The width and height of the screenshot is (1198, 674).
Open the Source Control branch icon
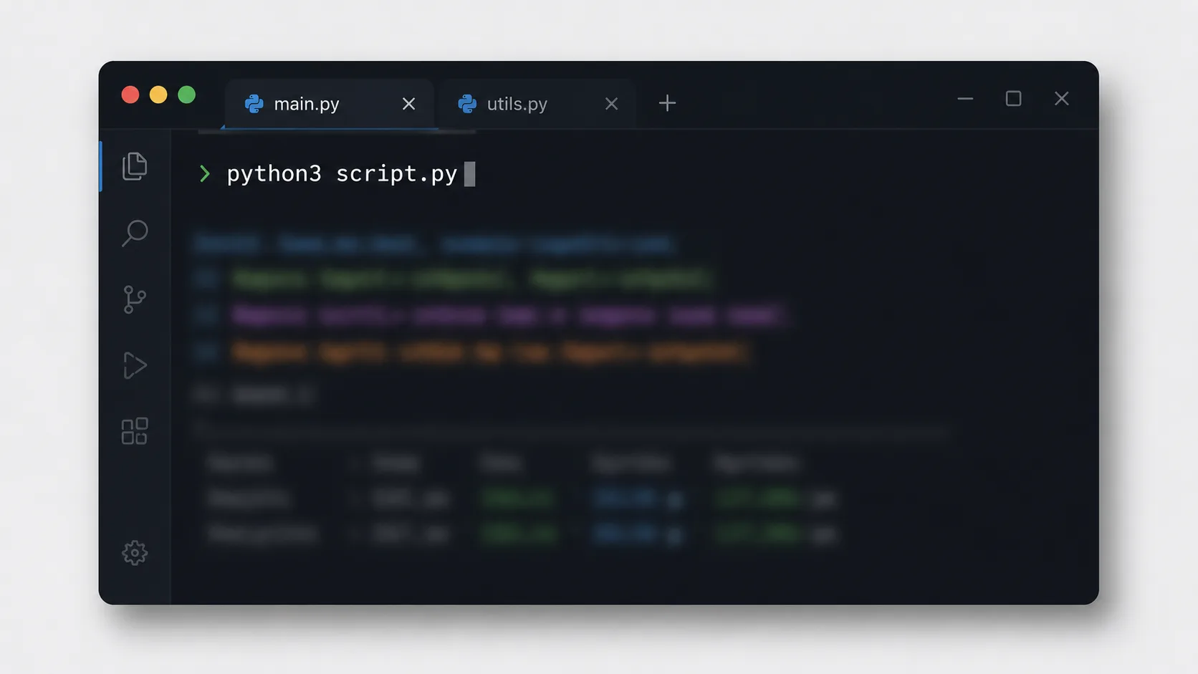click(x=135, y=299)
